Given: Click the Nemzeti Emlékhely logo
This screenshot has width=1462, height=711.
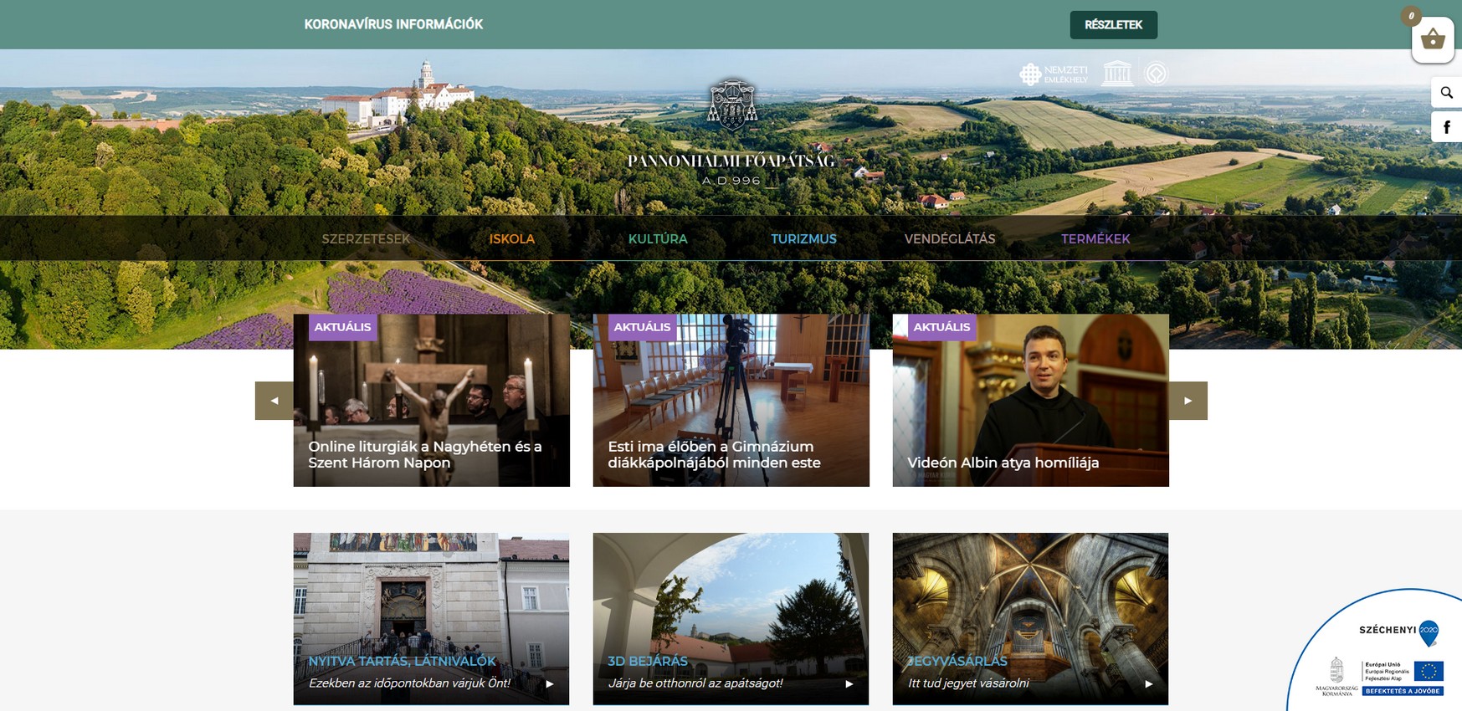Looking at the screenshot, I should pyautogui.click(x=1054, y=74).
